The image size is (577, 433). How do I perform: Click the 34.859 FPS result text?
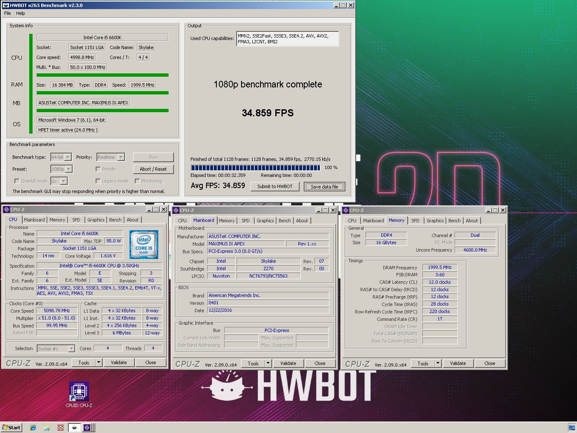point(268,113)
